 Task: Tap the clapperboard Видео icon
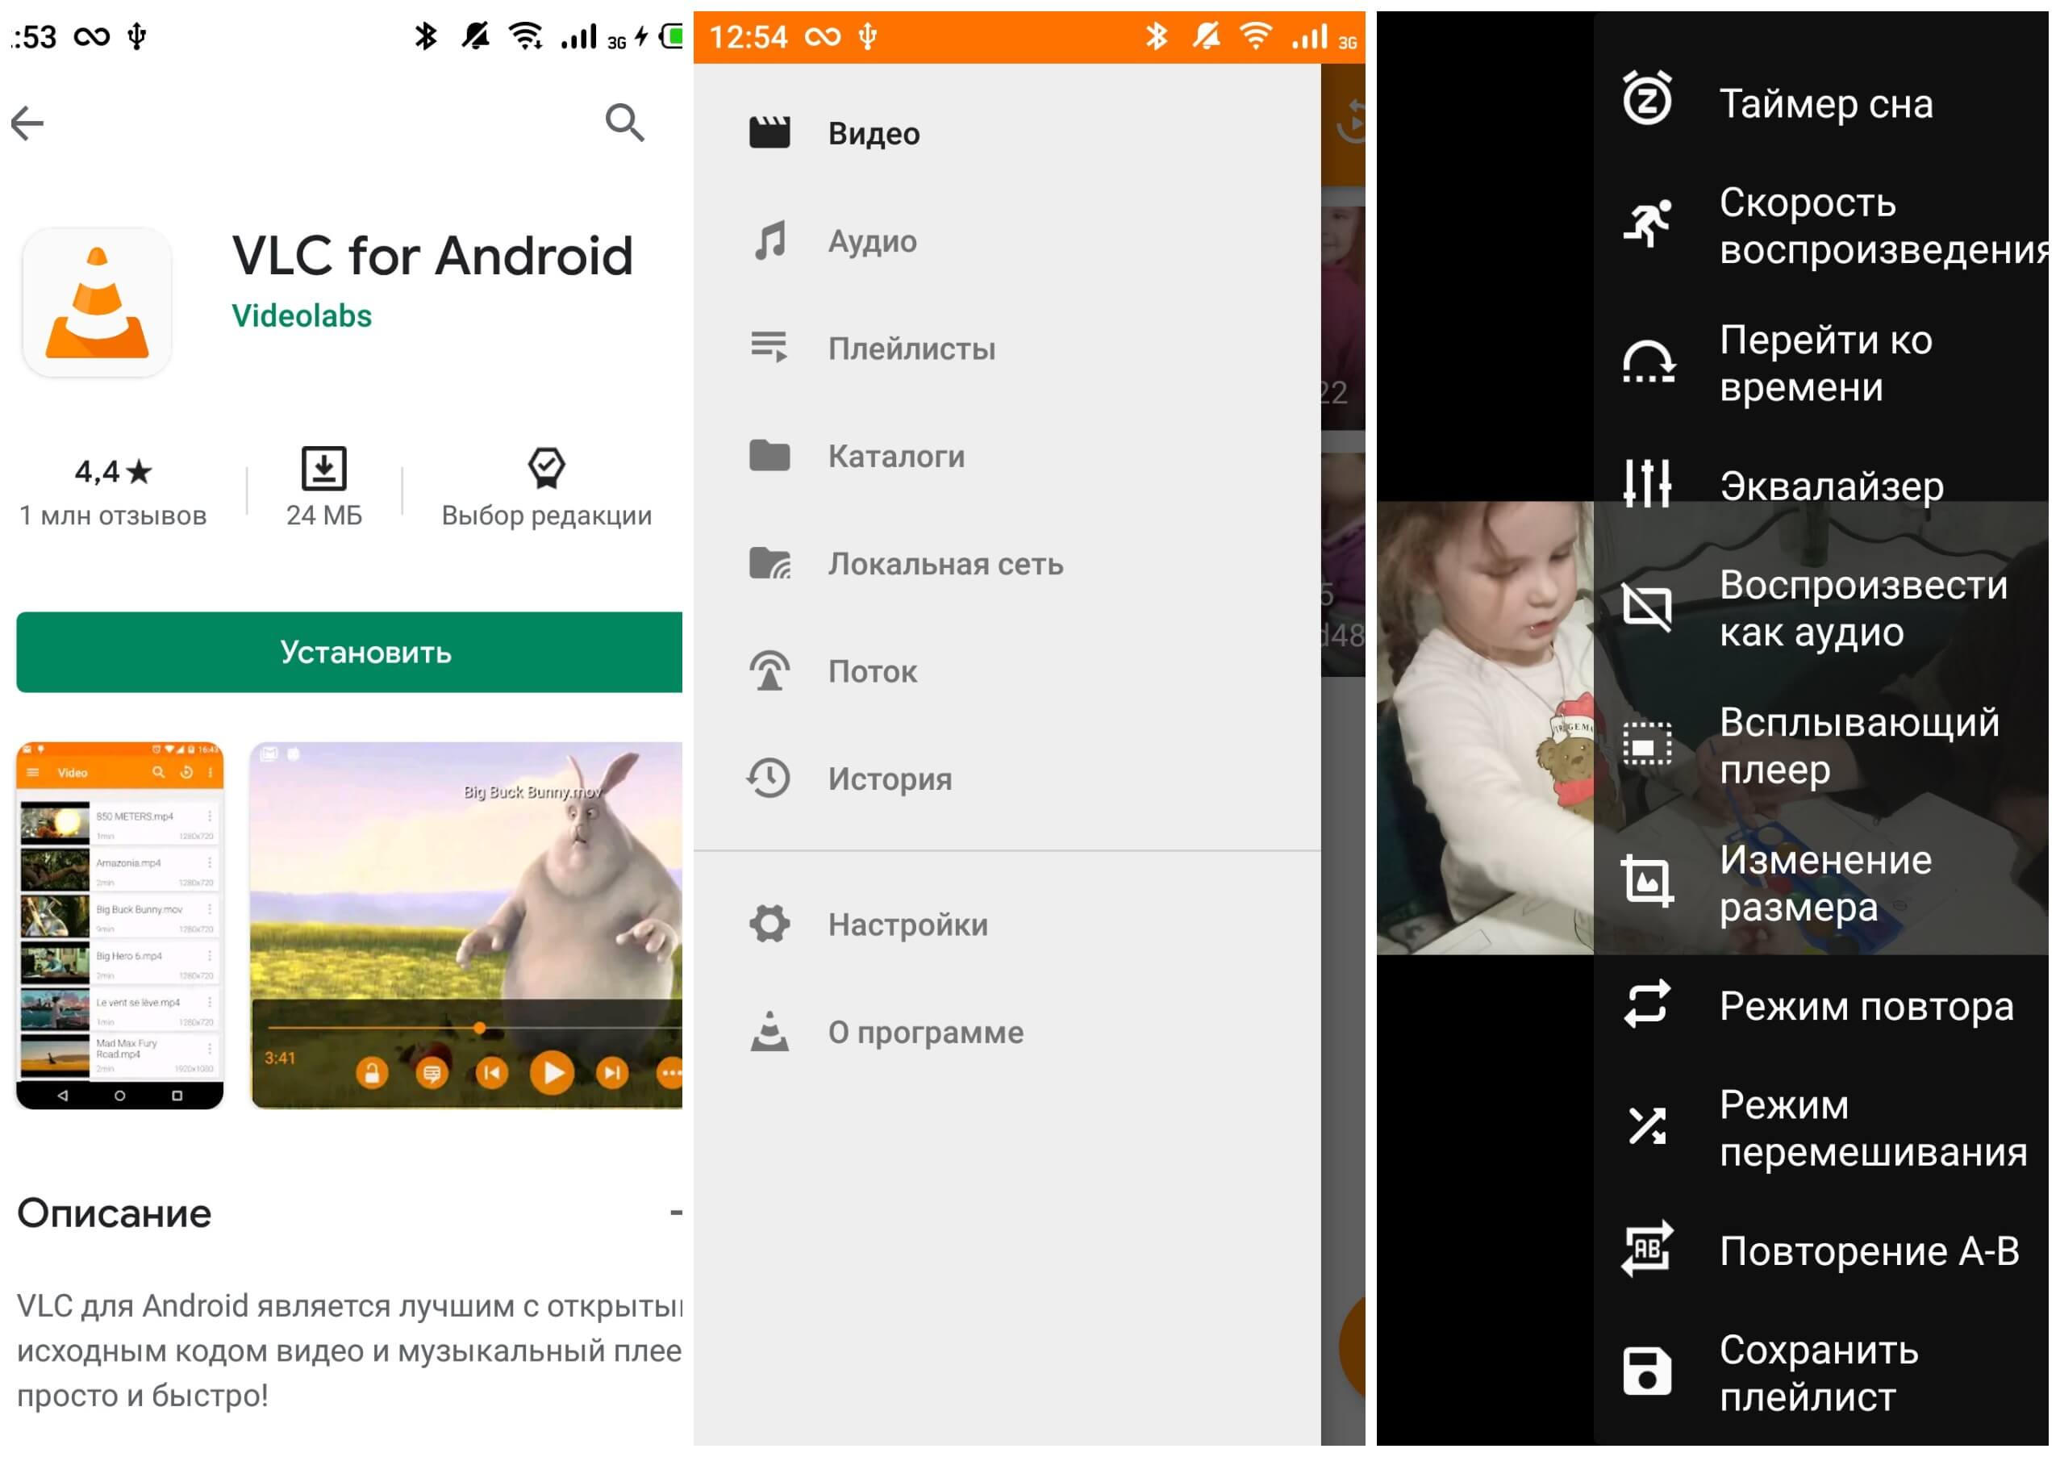tap(769, 133)
